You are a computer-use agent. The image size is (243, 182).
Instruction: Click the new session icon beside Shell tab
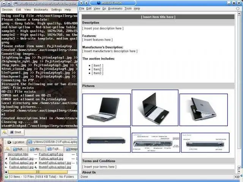[x=4, y=132]
